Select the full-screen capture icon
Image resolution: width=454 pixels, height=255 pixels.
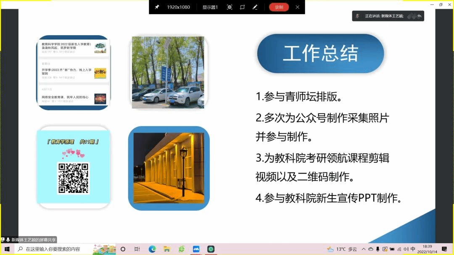[x=230, y=7]
